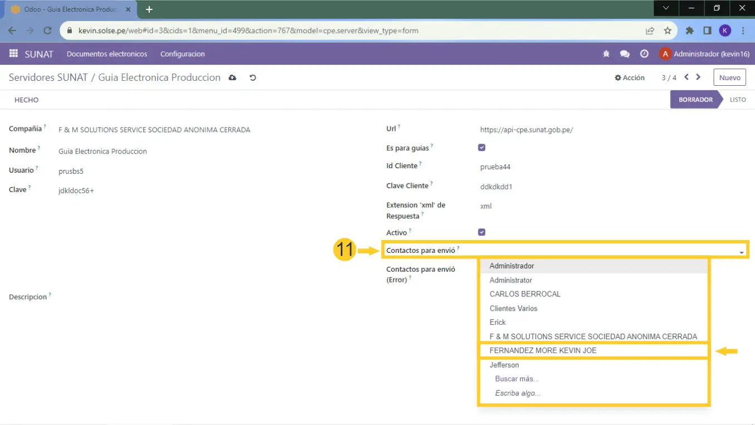
Task: Edit Id Cliente field 'prueba44'
Action: pos(495,167)
